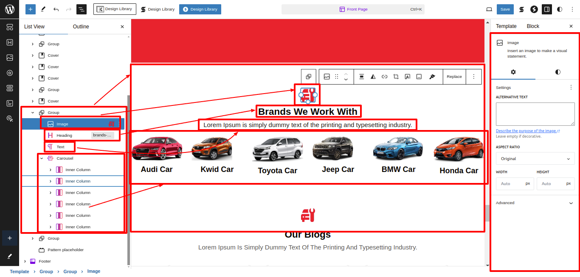Switch to the Outline tab
This screenshot has width=580, height=277.
(81, 27)
